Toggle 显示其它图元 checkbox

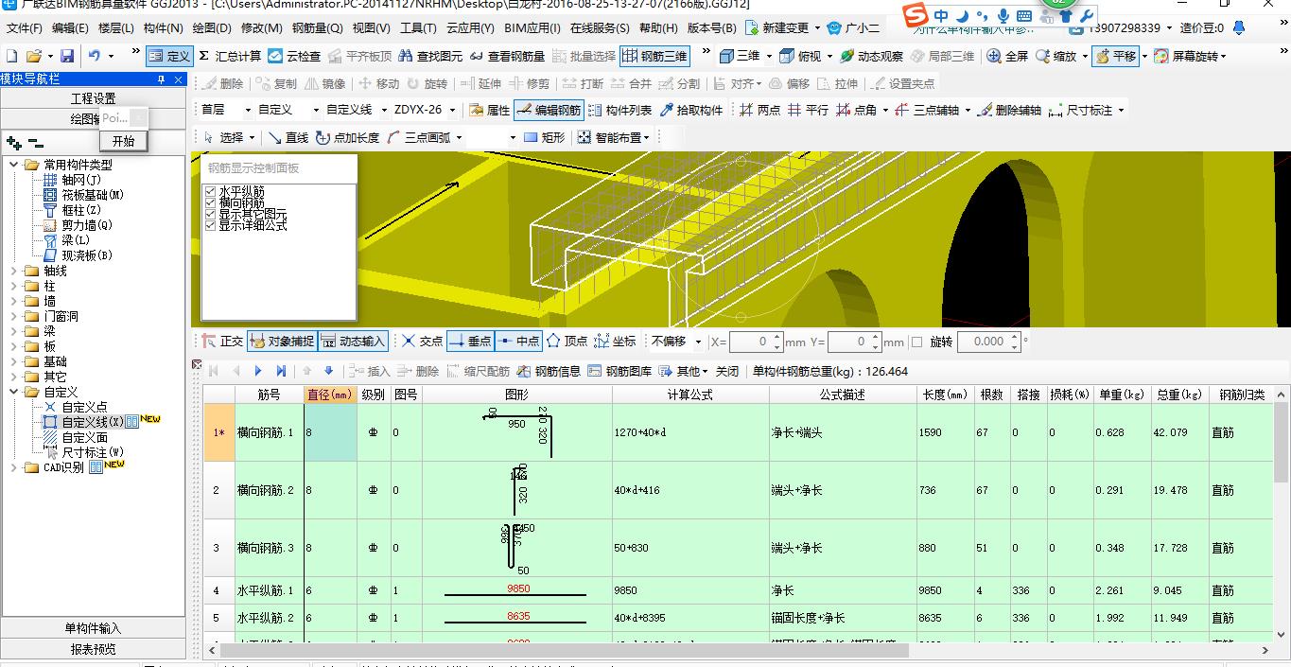coord(211,214)
